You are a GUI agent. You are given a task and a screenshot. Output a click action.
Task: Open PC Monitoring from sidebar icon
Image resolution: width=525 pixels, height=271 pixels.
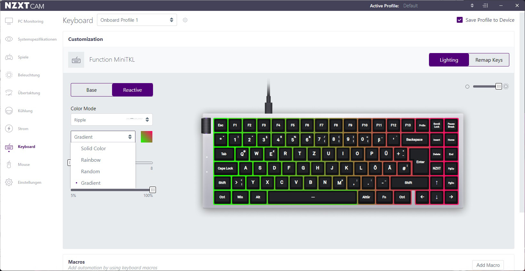9,21
